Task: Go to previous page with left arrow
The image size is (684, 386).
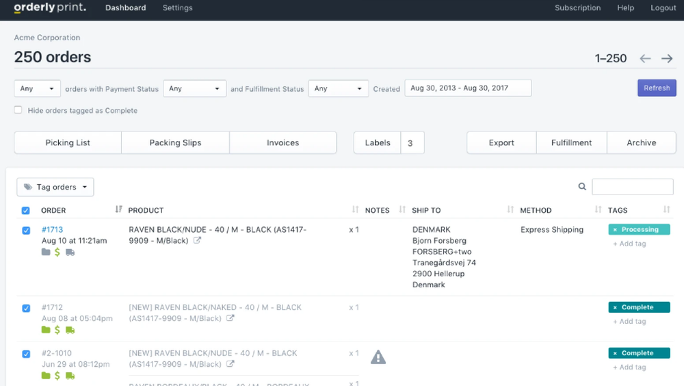Action: point(645,58)
